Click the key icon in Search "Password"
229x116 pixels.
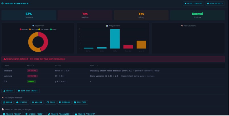(x=49, y=114)
